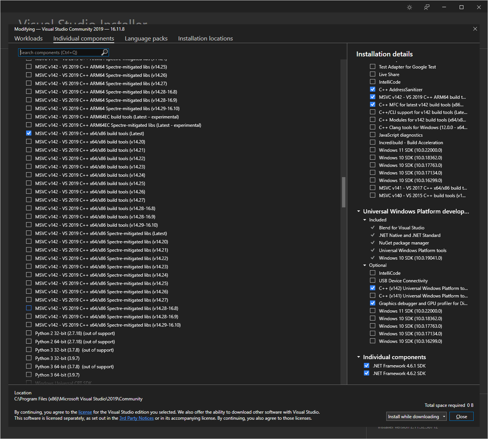Image resolution: width=488 pixels, height=439 pixels.
Task: Uncheck C++ (v142) Universal Windows Platform tools
Action: [x=373, y=288]
